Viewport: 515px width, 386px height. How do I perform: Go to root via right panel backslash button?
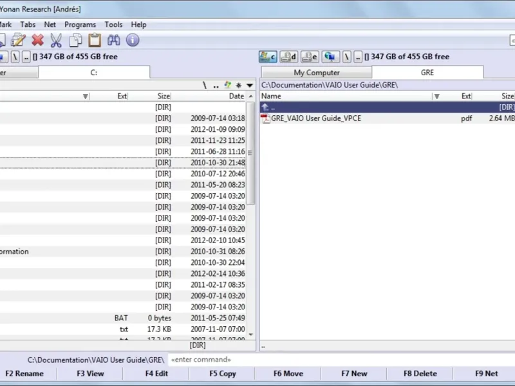pyautogui.click(x=347, y=57)
